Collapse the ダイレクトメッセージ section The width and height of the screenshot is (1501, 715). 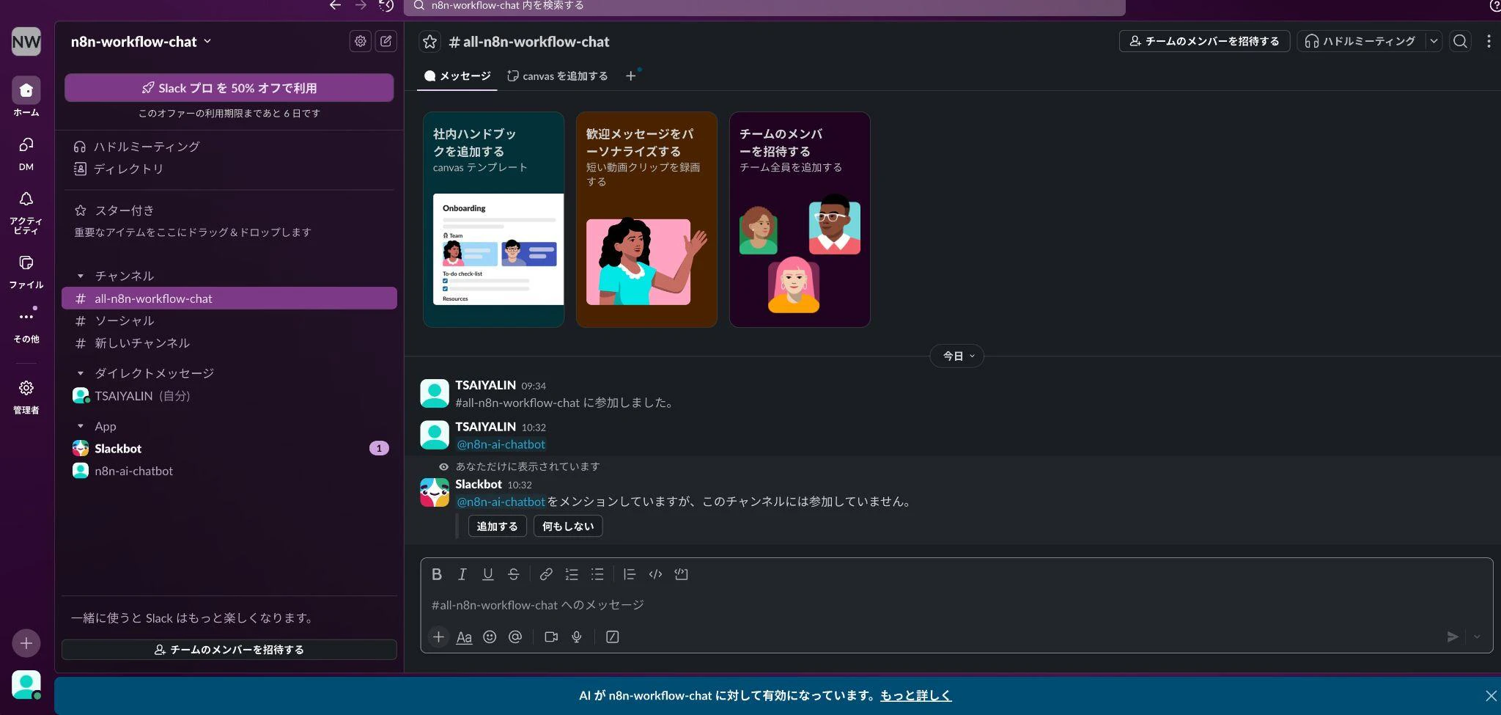coord(81,373)
